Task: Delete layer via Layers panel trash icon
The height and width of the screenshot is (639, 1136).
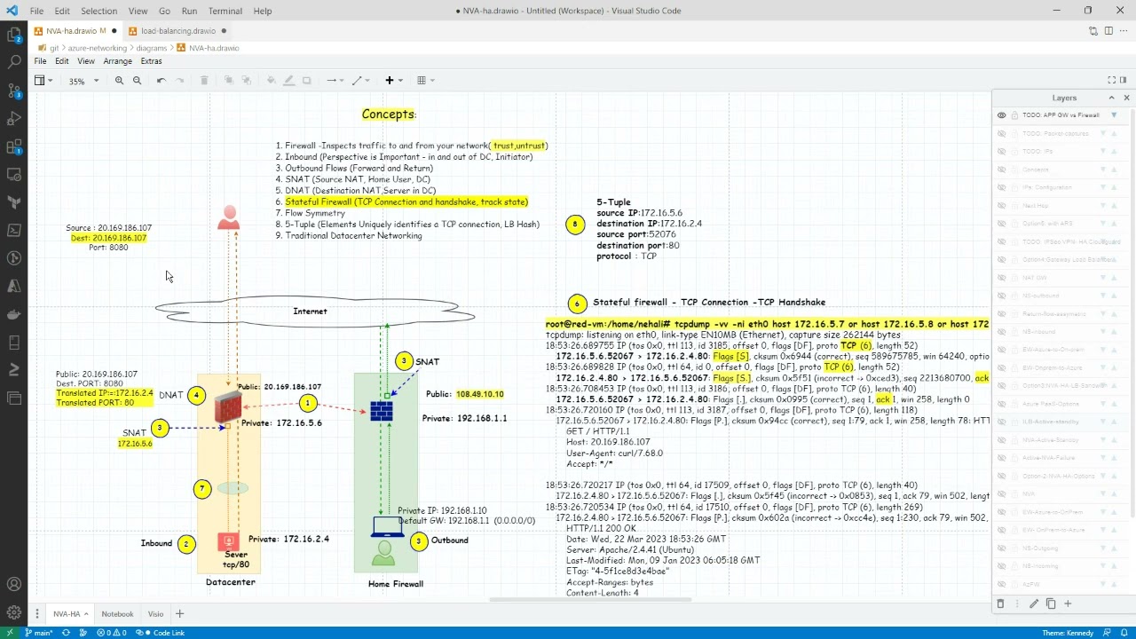Action: (x=1000, y=603)
